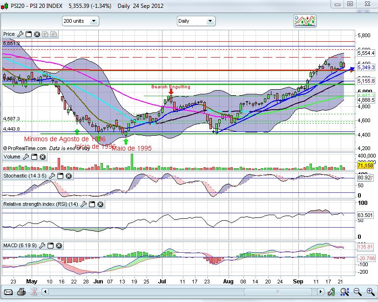Zoom out on the chart
Viewport: 378px width, 302px height.
pos(358,292)
